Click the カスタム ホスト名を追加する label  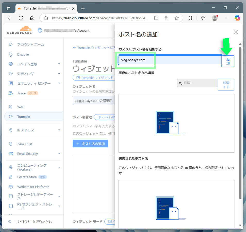pos(140,49)
